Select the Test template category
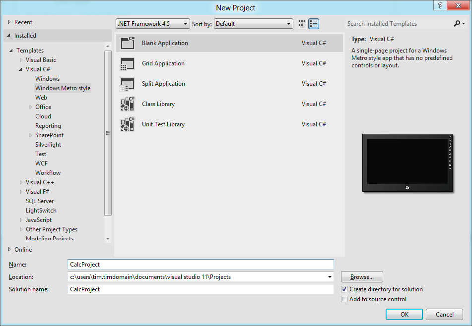Screen dimensions: 472x326 41,154
